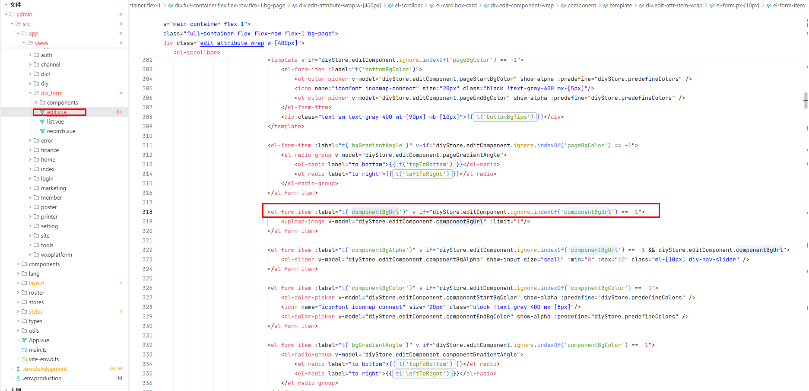
Task: Collapse the diy_form folder
Action: pos(51,93)
